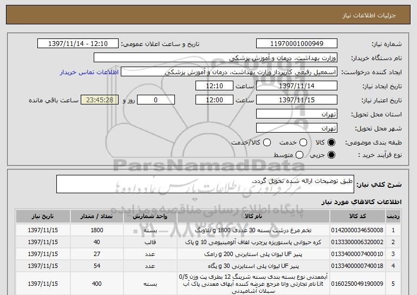Click the creation date field 1397/11/14
417x295 pixels.
click(x=297, y=86)
